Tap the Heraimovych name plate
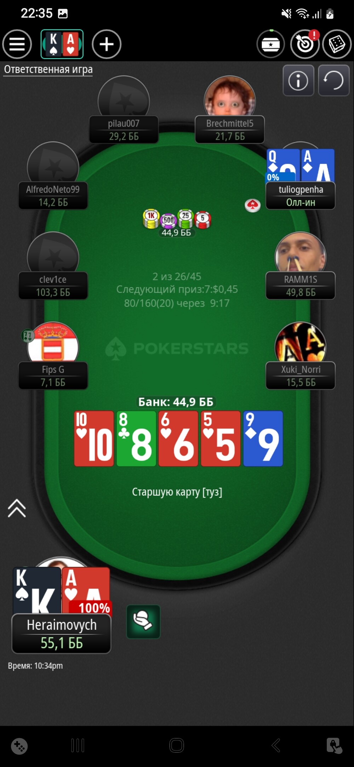 pyautogui.click(x=62, y=634)
